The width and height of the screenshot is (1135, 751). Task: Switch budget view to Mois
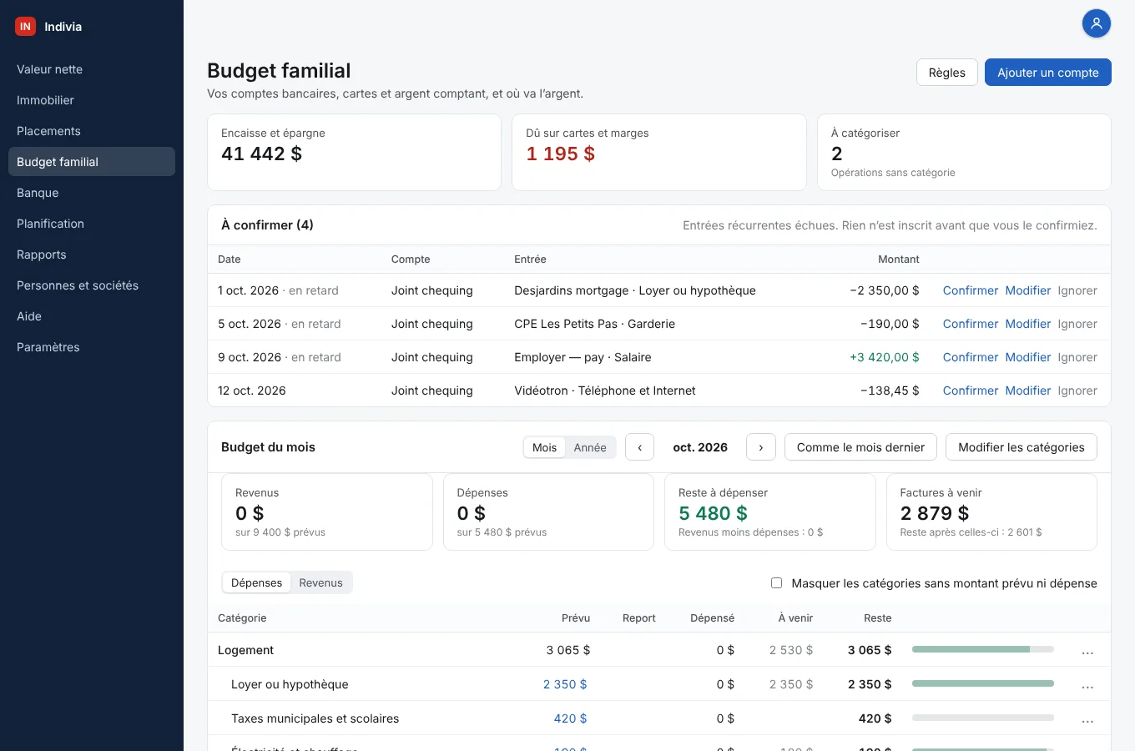(544, 447)
